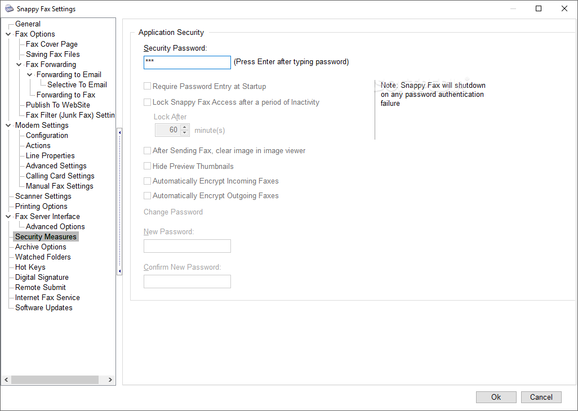Collapse the Fax Options tree node
578x411 pixels.
pos(8,34)
